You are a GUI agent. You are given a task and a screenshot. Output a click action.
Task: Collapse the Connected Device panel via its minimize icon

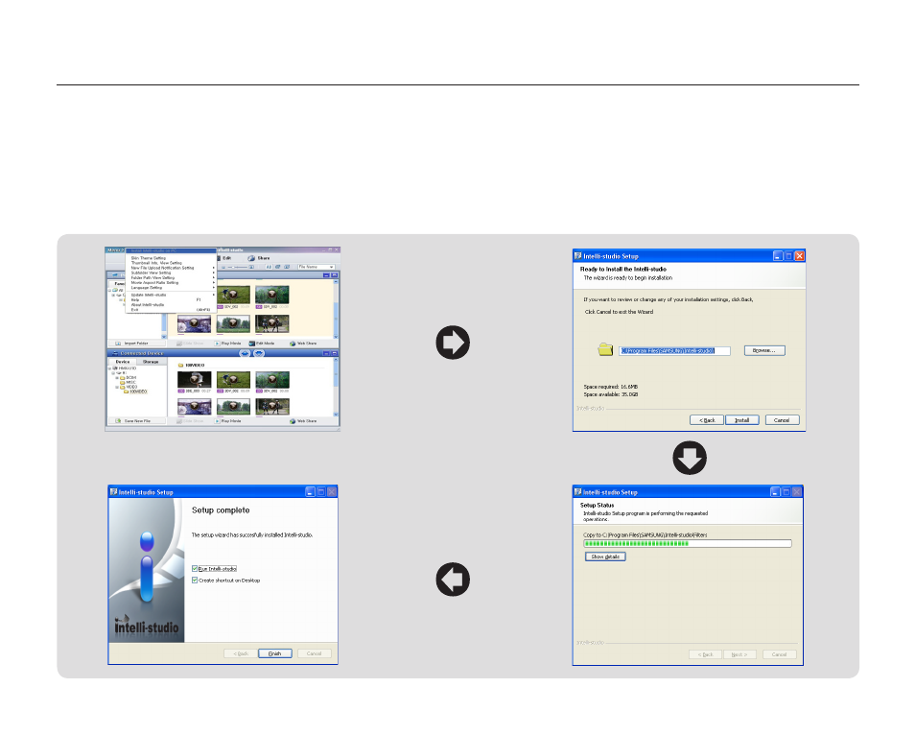click(326, 353)
